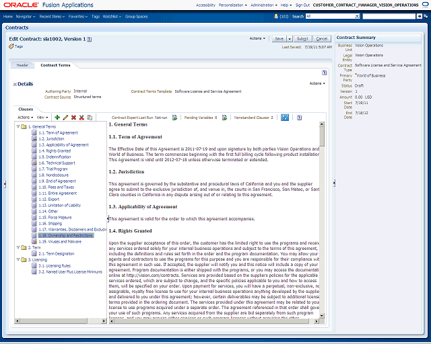The width and height of the screenshot is (431, 344).
Task: Switch to the Header tab
Action: [x=22, y=65]
